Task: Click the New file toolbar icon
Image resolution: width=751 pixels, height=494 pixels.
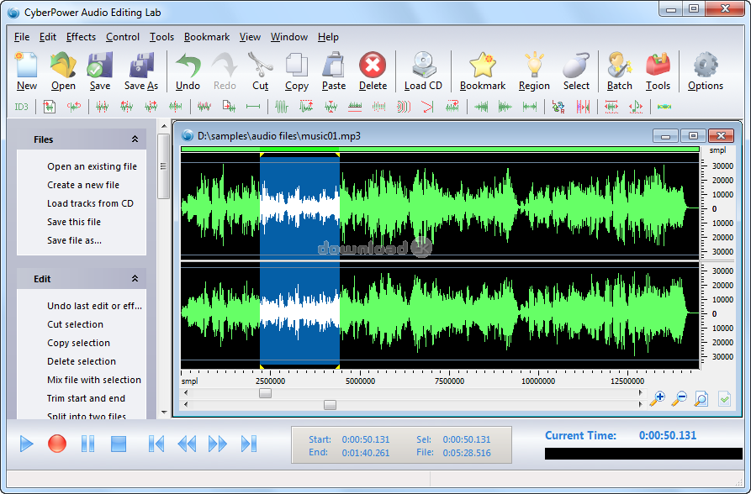Action: point(26,65)
